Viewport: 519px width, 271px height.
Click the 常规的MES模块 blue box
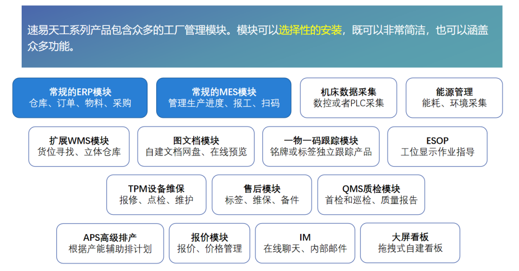(x=223, y=98)
